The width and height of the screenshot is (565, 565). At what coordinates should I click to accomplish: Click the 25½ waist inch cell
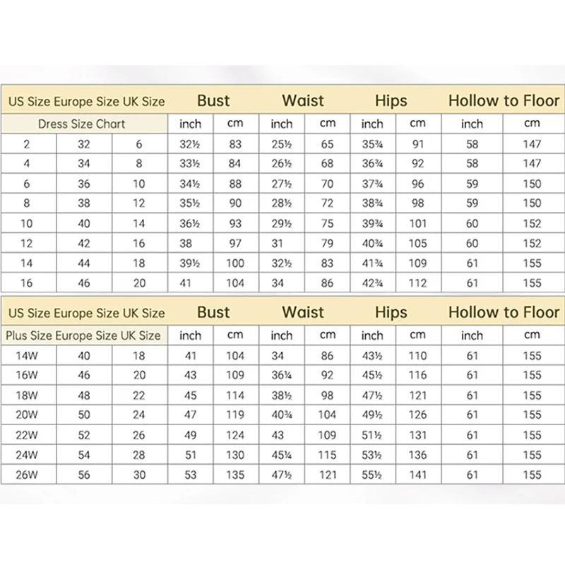pyautogui.click(x=281, y=144)
